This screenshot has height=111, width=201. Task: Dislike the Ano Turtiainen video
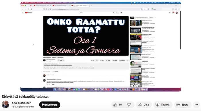click(129, 105)
